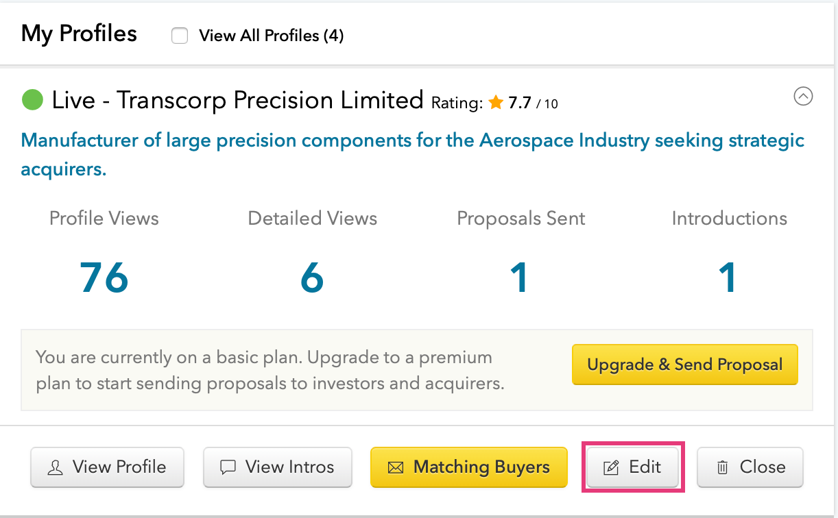Click the number under Proposals Sent
Viewport: 838px width, 518px height.
[520, 277]
